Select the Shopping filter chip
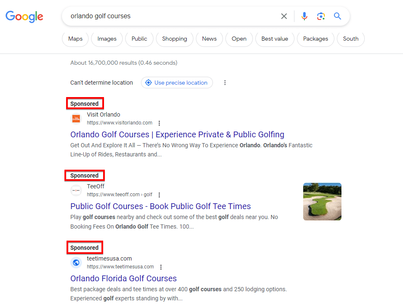 [174, 39]
